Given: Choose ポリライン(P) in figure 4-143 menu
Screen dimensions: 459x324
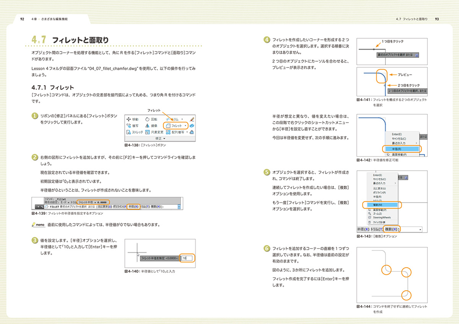Looking at the screenshot, I should coord(380,193).
